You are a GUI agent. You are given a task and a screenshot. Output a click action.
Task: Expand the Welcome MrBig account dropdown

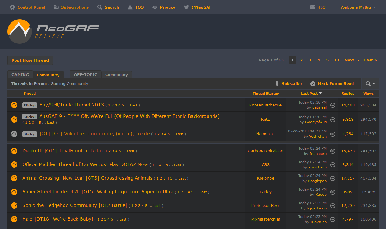(x=358, y=7)
